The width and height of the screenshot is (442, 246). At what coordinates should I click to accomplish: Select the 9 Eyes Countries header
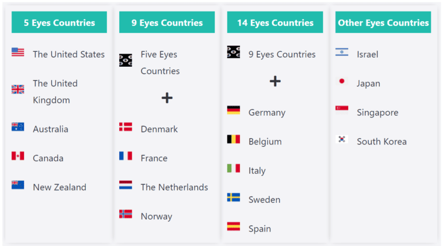click(x=167, y=23)
